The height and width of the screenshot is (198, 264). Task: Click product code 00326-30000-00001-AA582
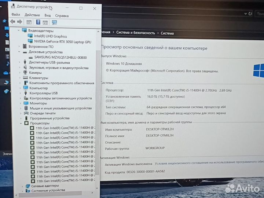point(146,172)
